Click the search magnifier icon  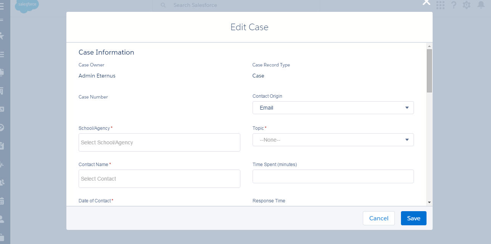click(x=163, y=5)
